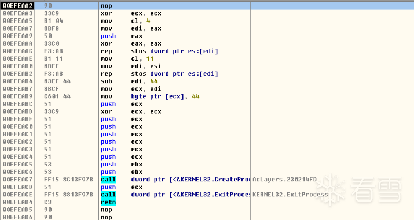Click address 00EFEAA3 in the address column
414x220 pixels.
18,13
